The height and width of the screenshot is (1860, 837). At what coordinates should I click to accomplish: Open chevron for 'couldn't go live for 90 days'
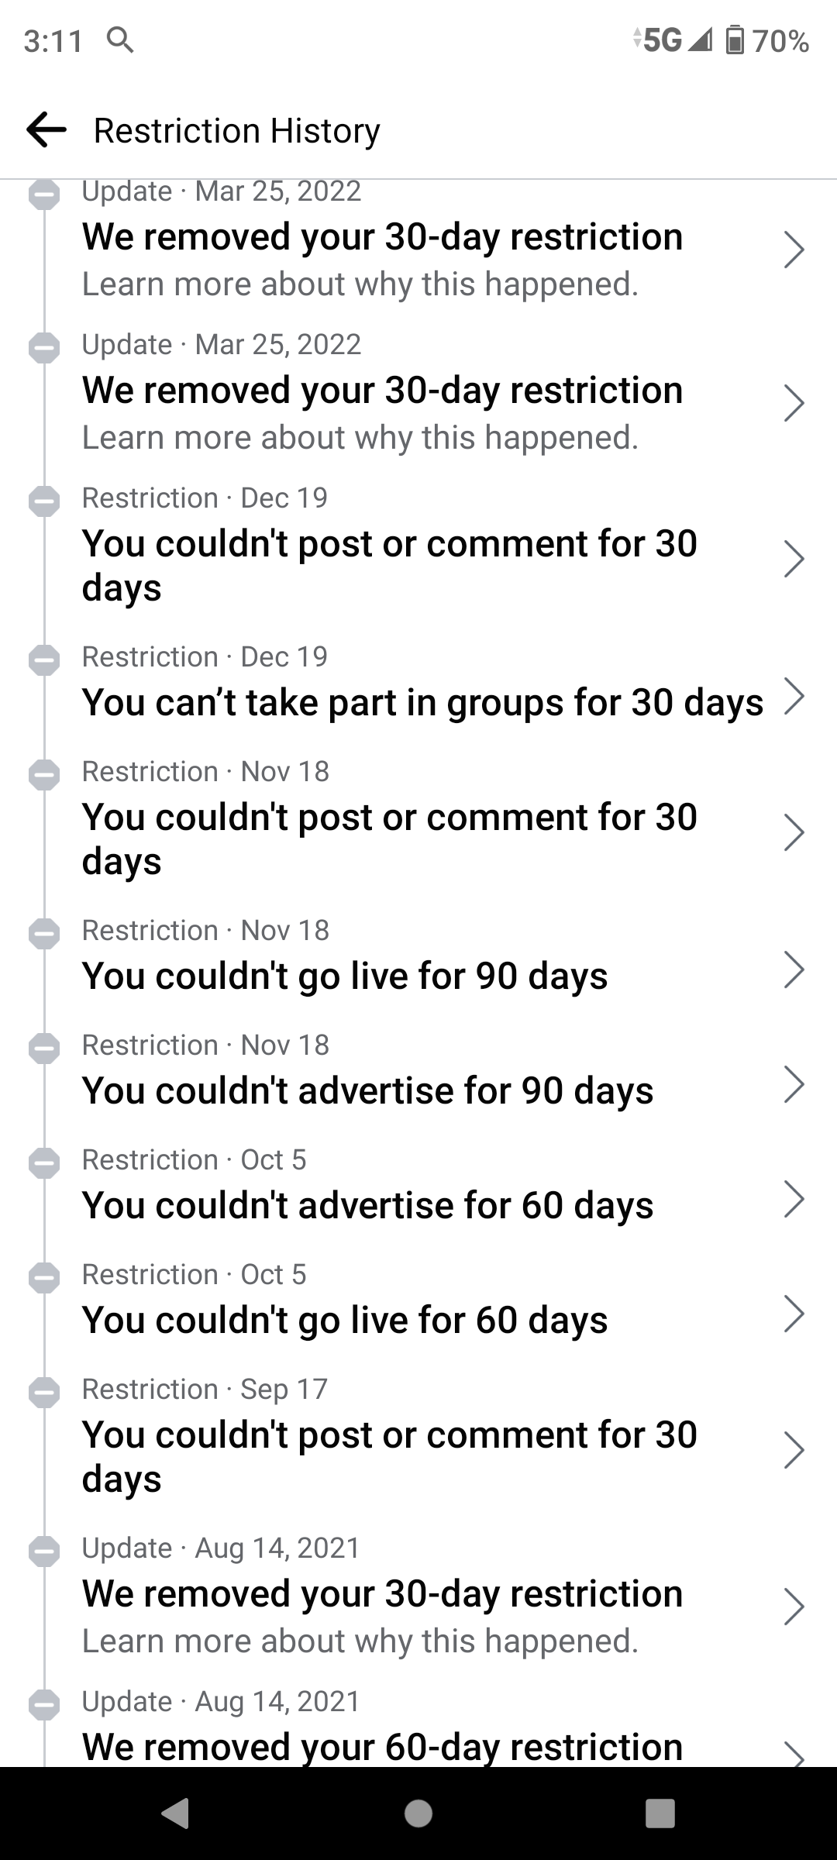click(794, 970)
